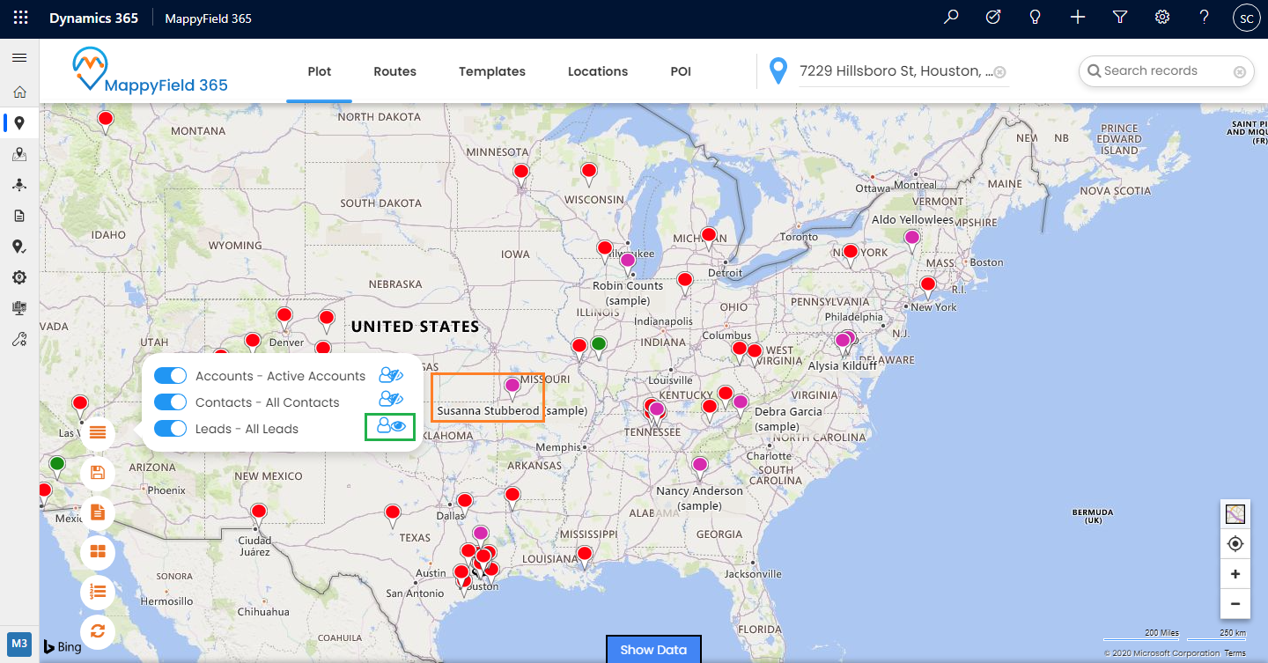
Task: Zoom in with the plus button
Action: click(x=1235, y=574)
